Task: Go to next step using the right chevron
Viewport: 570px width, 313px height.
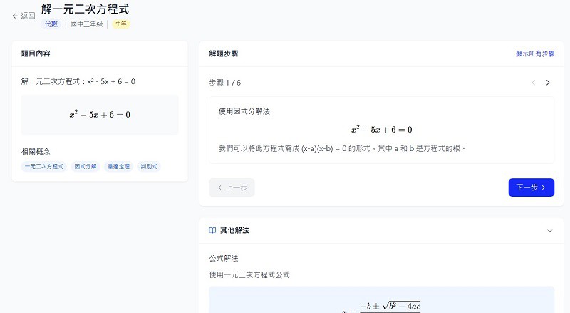Action: point(547,83)
